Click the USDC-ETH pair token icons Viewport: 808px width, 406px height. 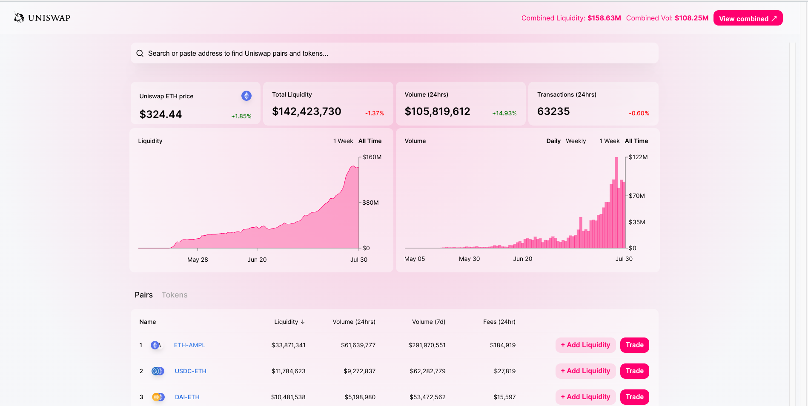157,371
